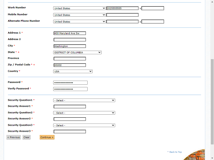The height and width of the screenshot is (160, 214).
Task: Open the Security Question2 dropdown
Action: (84, 113)
